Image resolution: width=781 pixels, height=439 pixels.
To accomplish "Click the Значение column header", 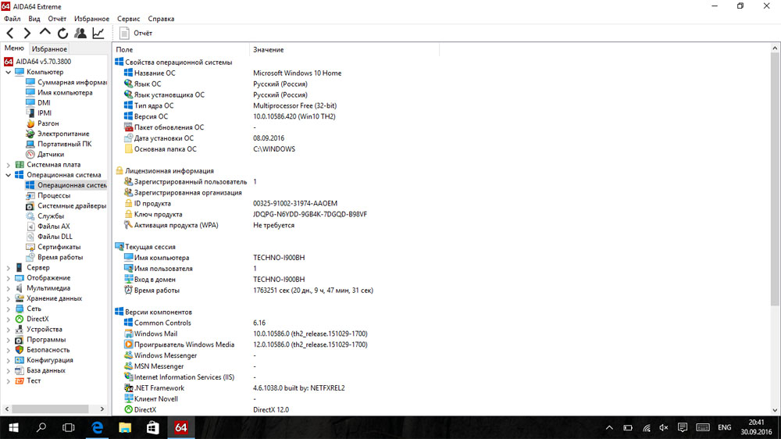I will pos(344,50).
